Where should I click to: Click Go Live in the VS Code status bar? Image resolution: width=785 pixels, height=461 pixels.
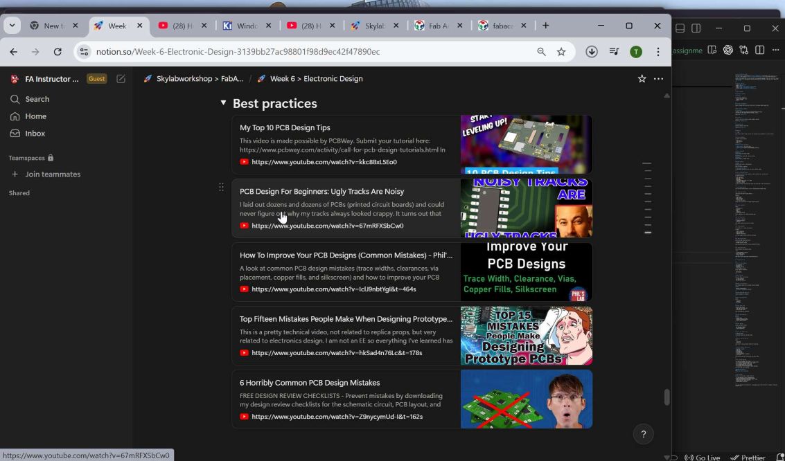703,457
